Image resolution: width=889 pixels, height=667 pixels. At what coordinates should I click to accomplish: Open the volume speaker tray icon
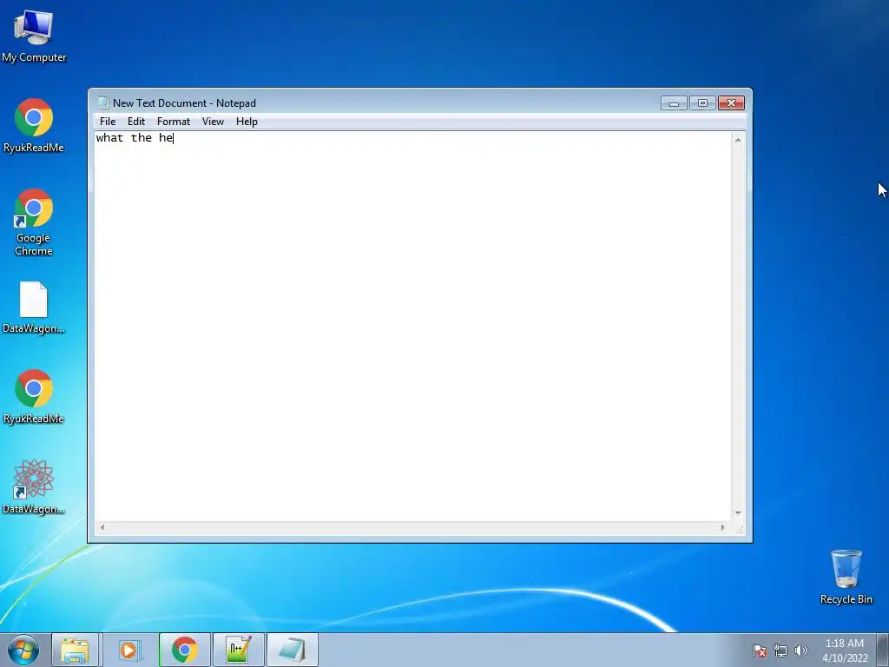pyautogui.click(x=800, y=650)
